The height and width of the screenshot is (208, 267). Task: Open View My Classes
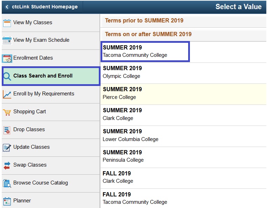[x=51, y=23]
